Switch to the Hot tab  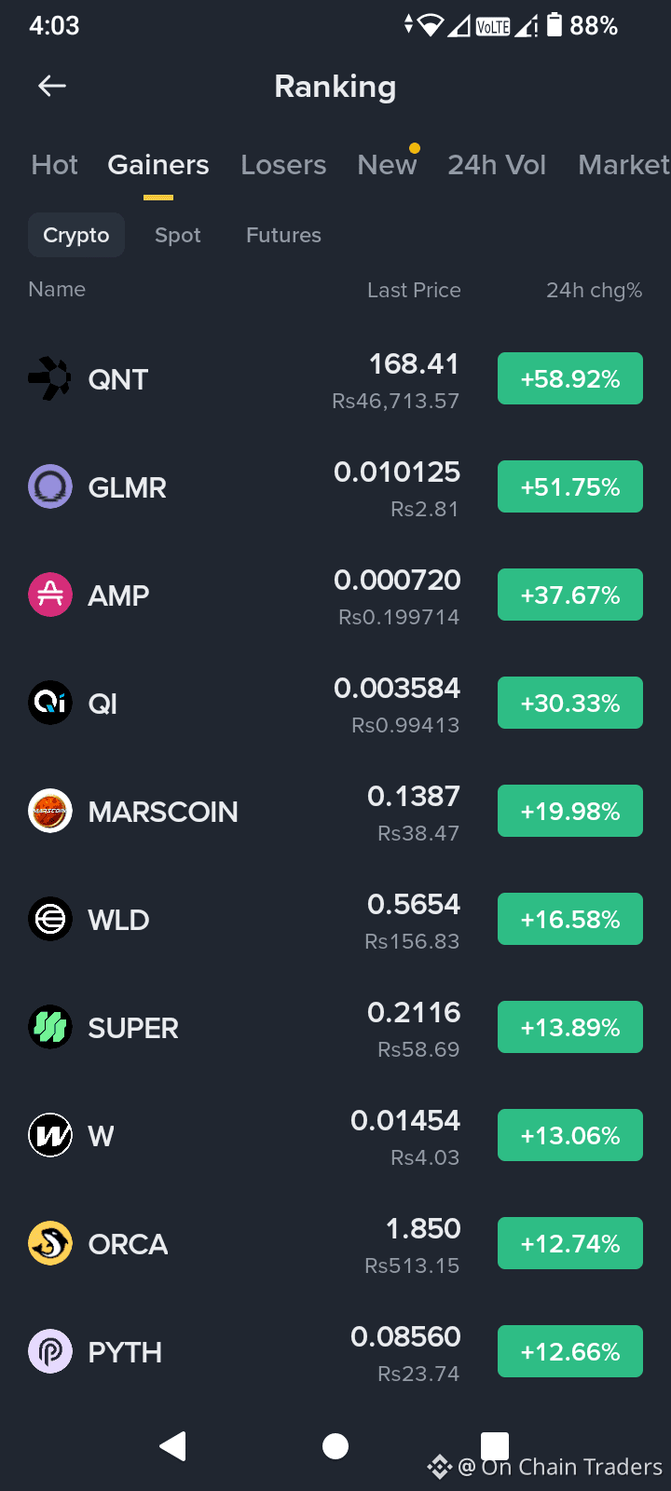pyautogui.click(x=54, y=165)
